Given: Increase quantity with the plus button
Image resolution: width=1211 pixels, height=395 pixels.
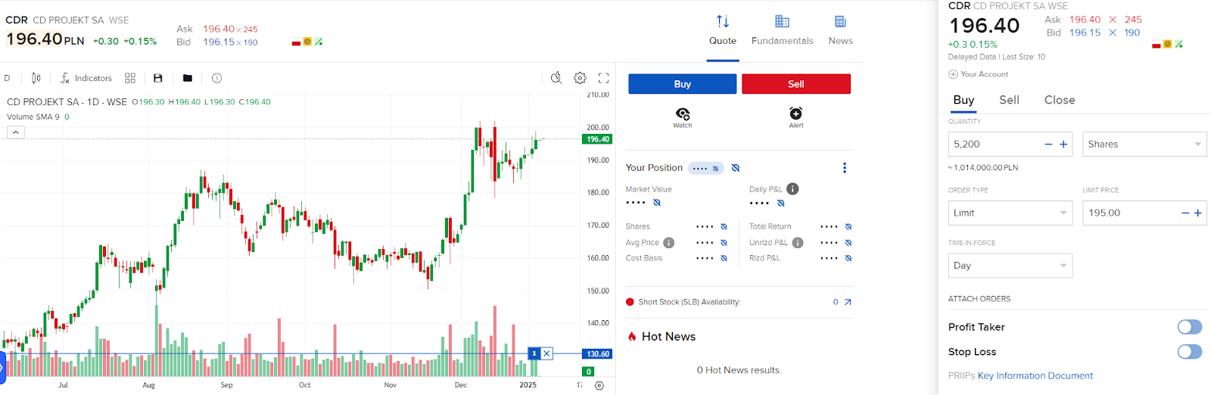Looking at the screenshot, I should pyautogui.click(x=1063, y=145).
